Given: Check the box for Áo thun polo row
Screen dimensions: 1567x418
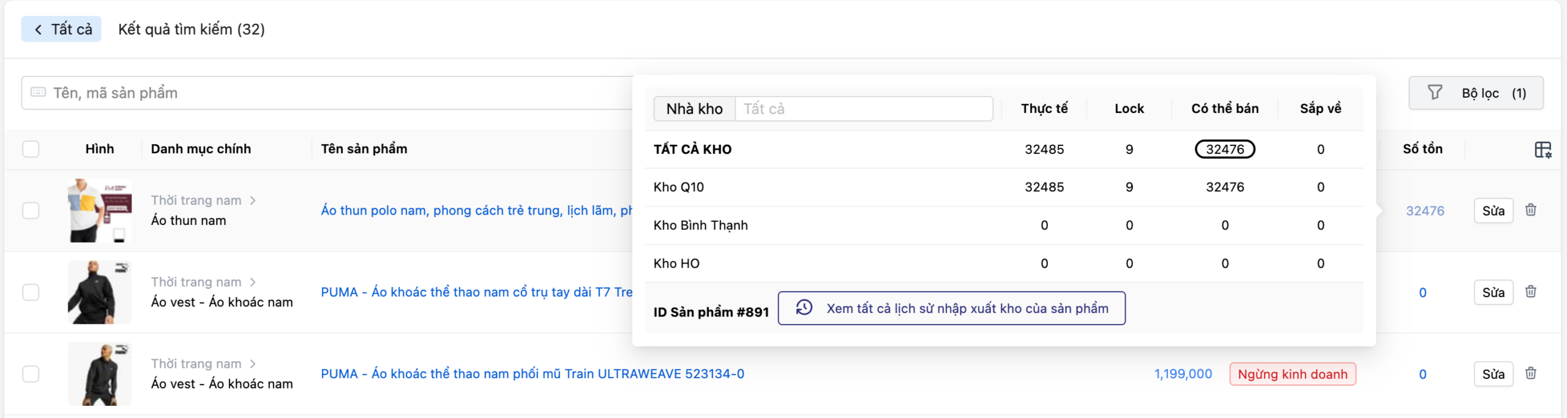Looking at the screenshot, I should pos(31,210).
